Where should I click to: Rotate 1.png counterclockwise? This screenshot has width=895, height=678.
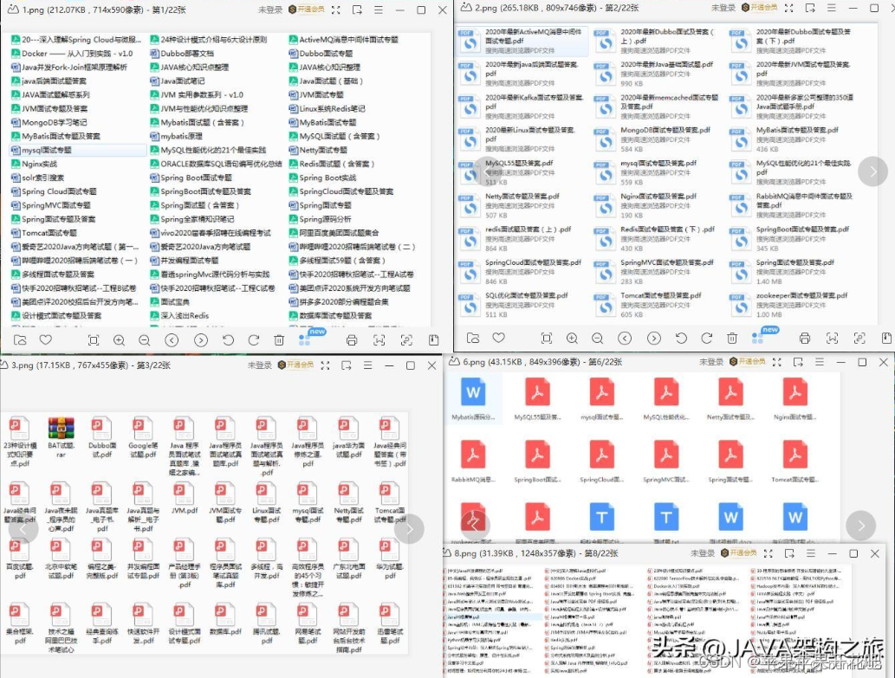click(228, 340)
